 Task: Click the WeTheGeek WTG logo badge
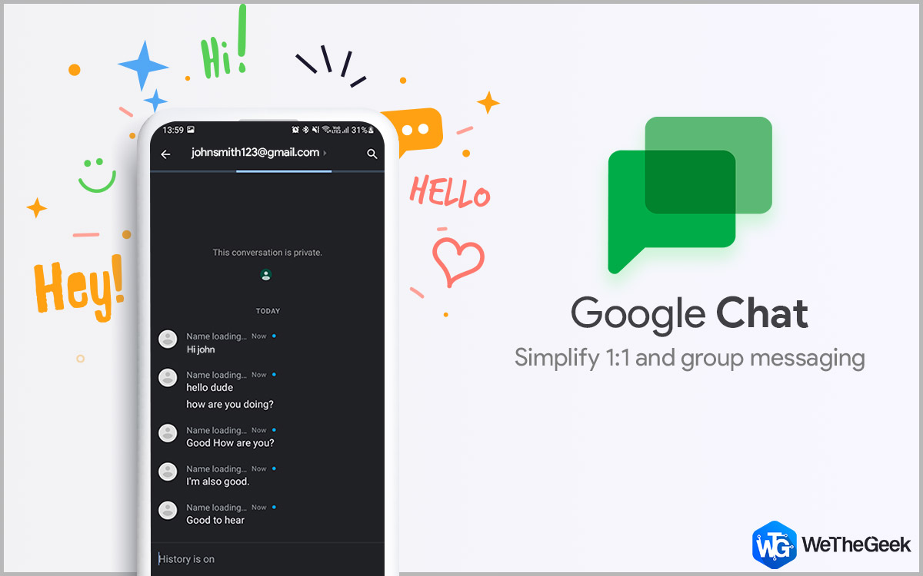773,545
